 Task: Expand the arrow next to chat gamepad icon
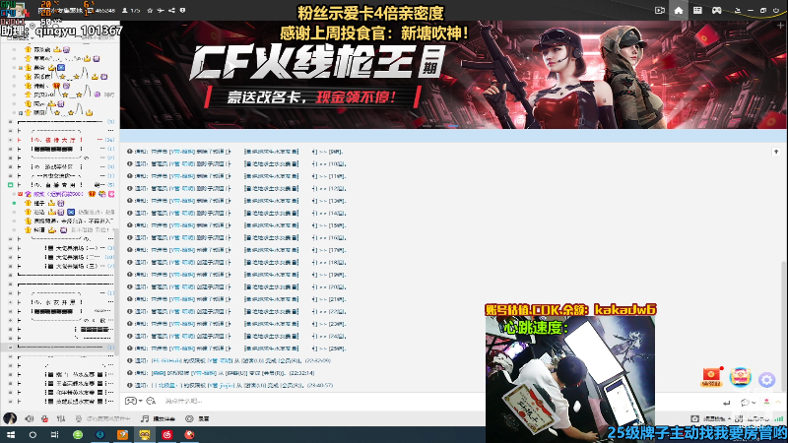(x=140, y=401)
